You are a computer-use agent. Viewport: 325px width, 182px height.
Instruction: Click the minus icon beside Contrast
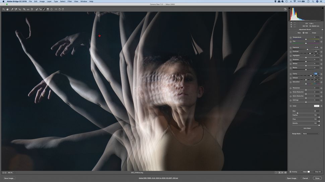point(290,52)
